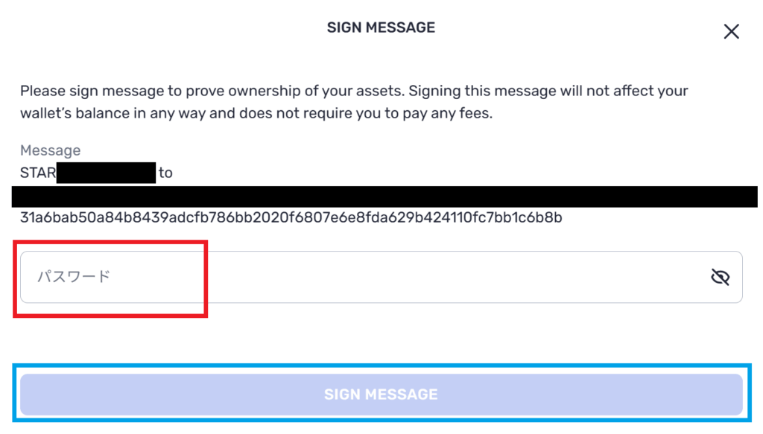
Task: Click the hash string starting with 31a6bab5
Action: (291, 217)
